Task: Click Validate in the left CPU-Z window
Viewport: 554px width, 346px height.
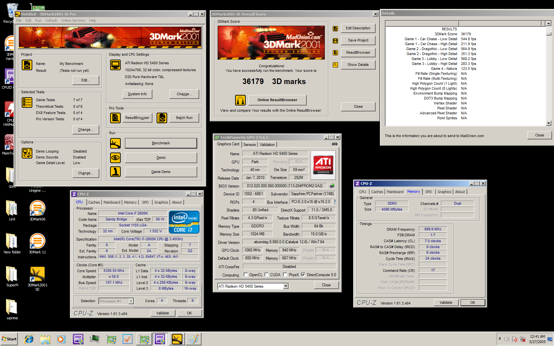Action: click(x=163, y=313)
